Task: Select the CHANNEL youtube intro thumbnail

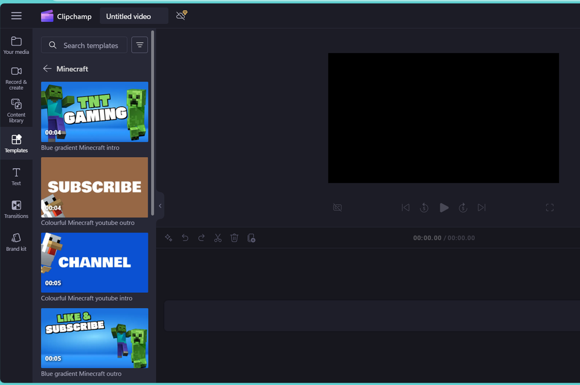Action: 95,263
